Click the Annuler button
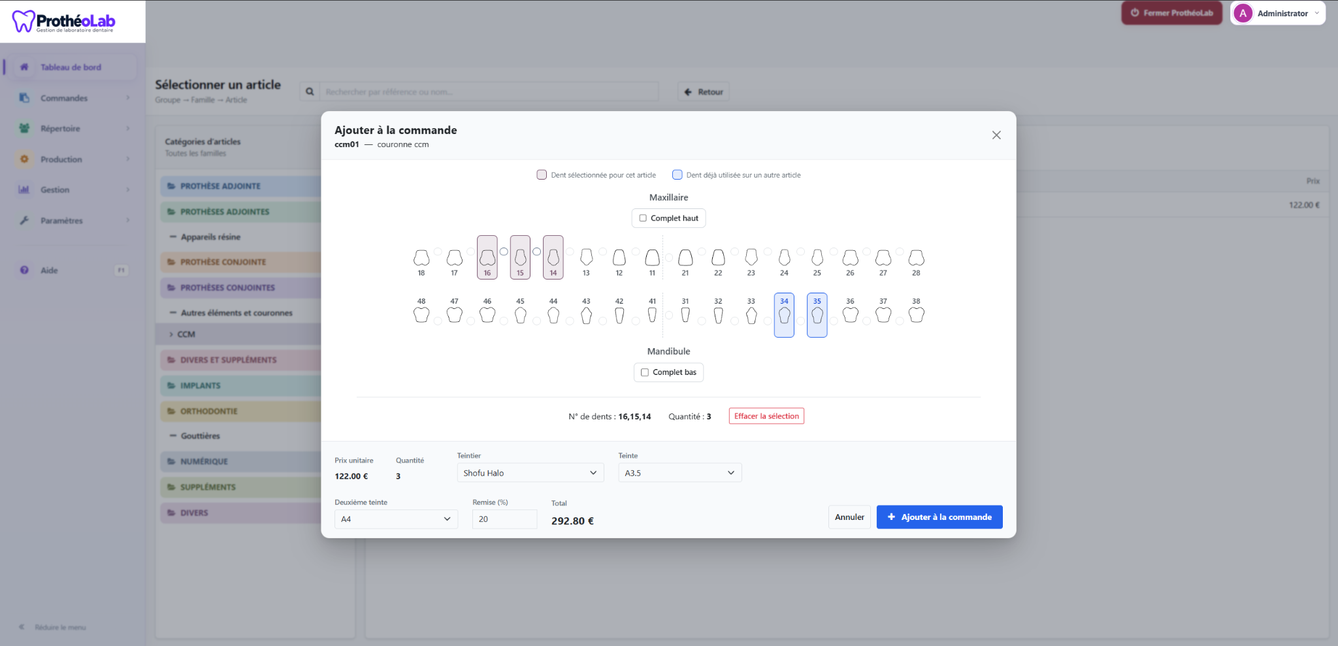The width and height of the screenshot is (1338, 646). point(849,517)
